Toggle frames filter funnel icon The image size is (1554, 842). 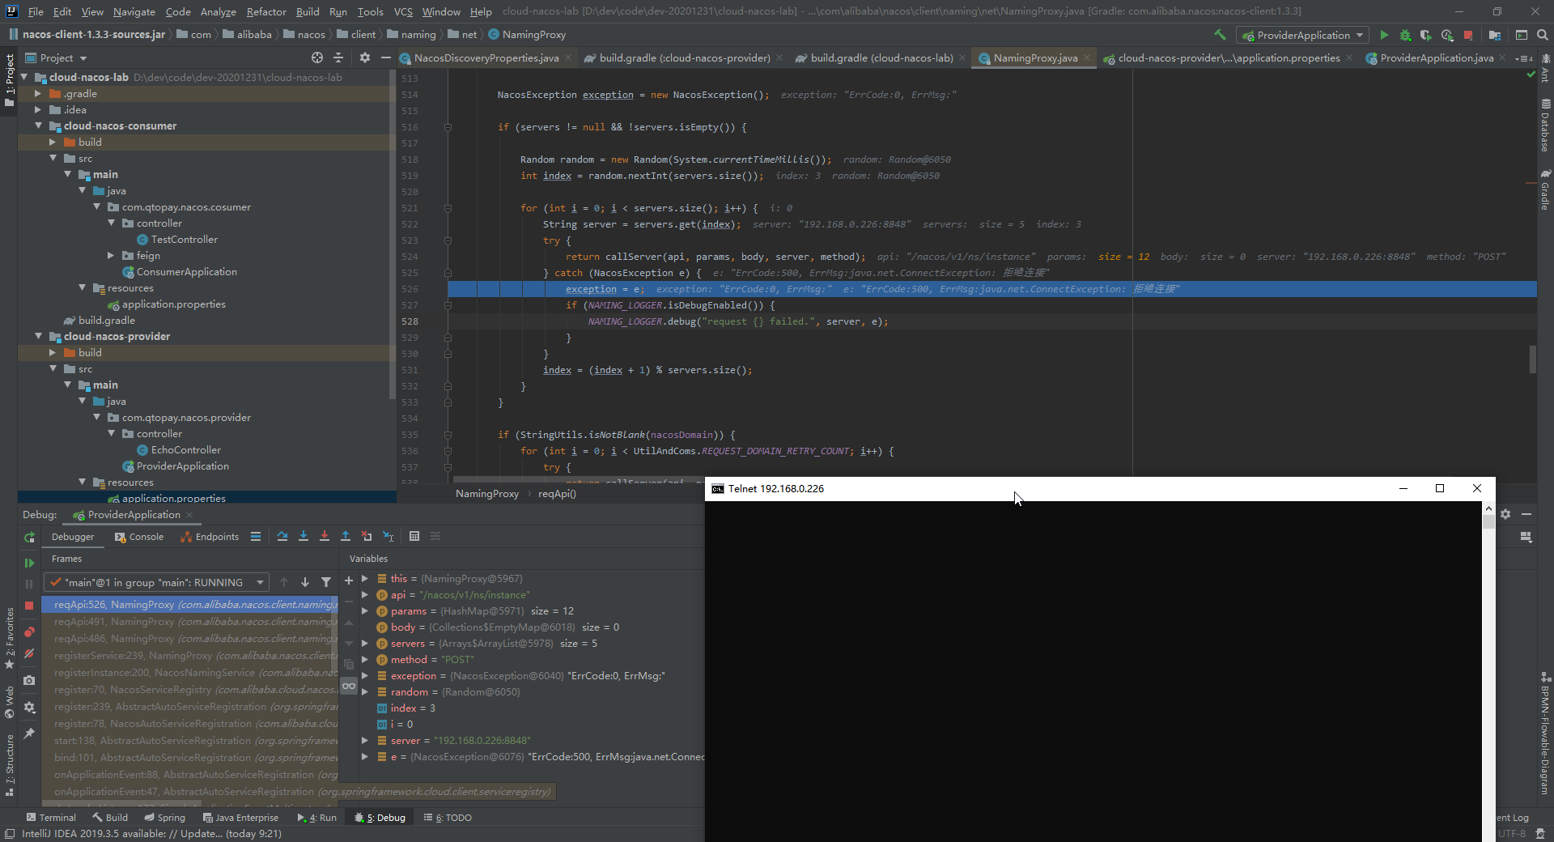coord(326,582)
